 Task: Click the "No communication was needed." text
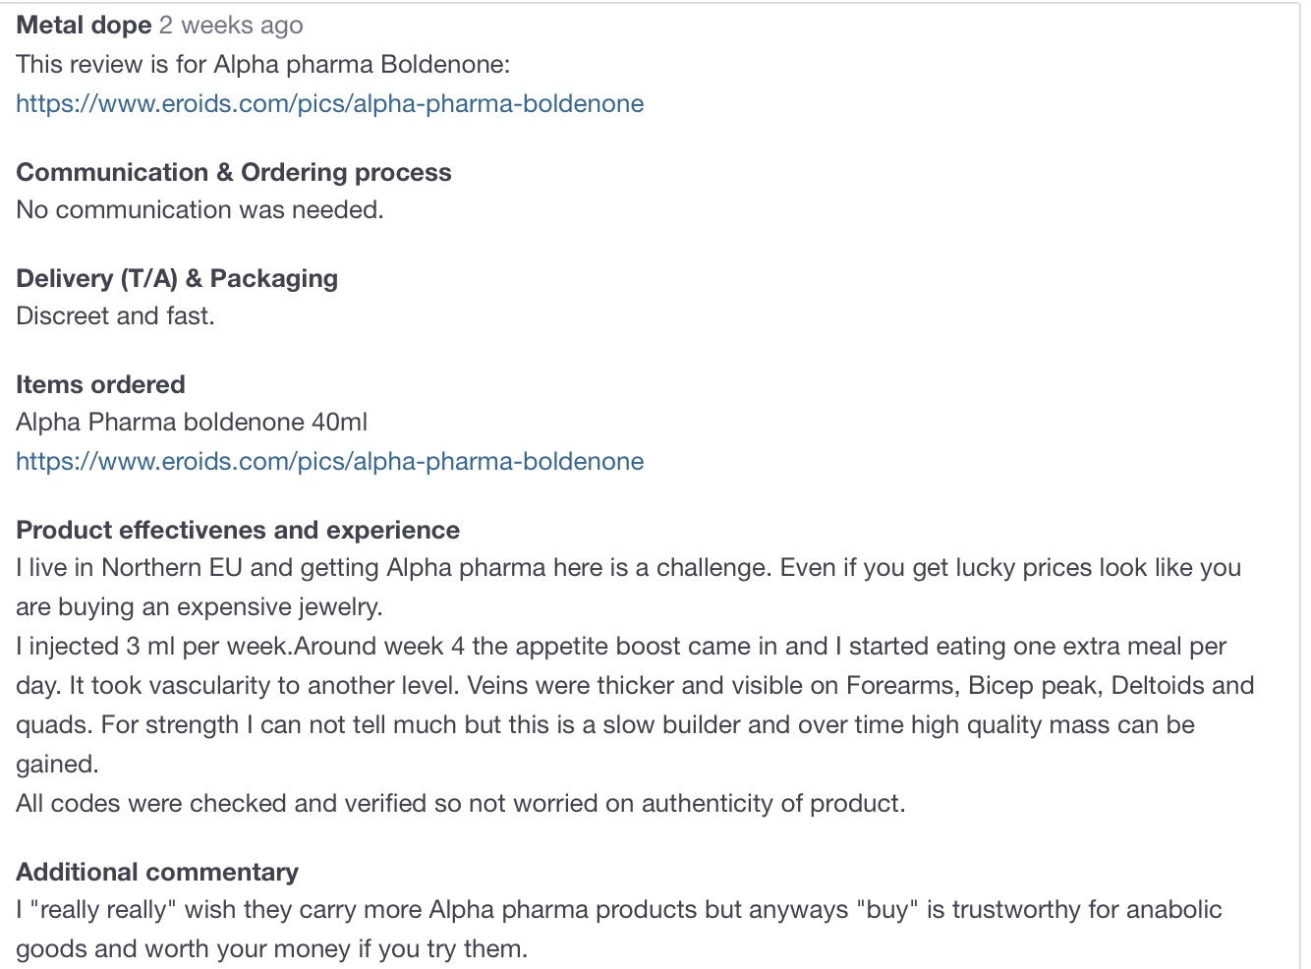(199, 210)
